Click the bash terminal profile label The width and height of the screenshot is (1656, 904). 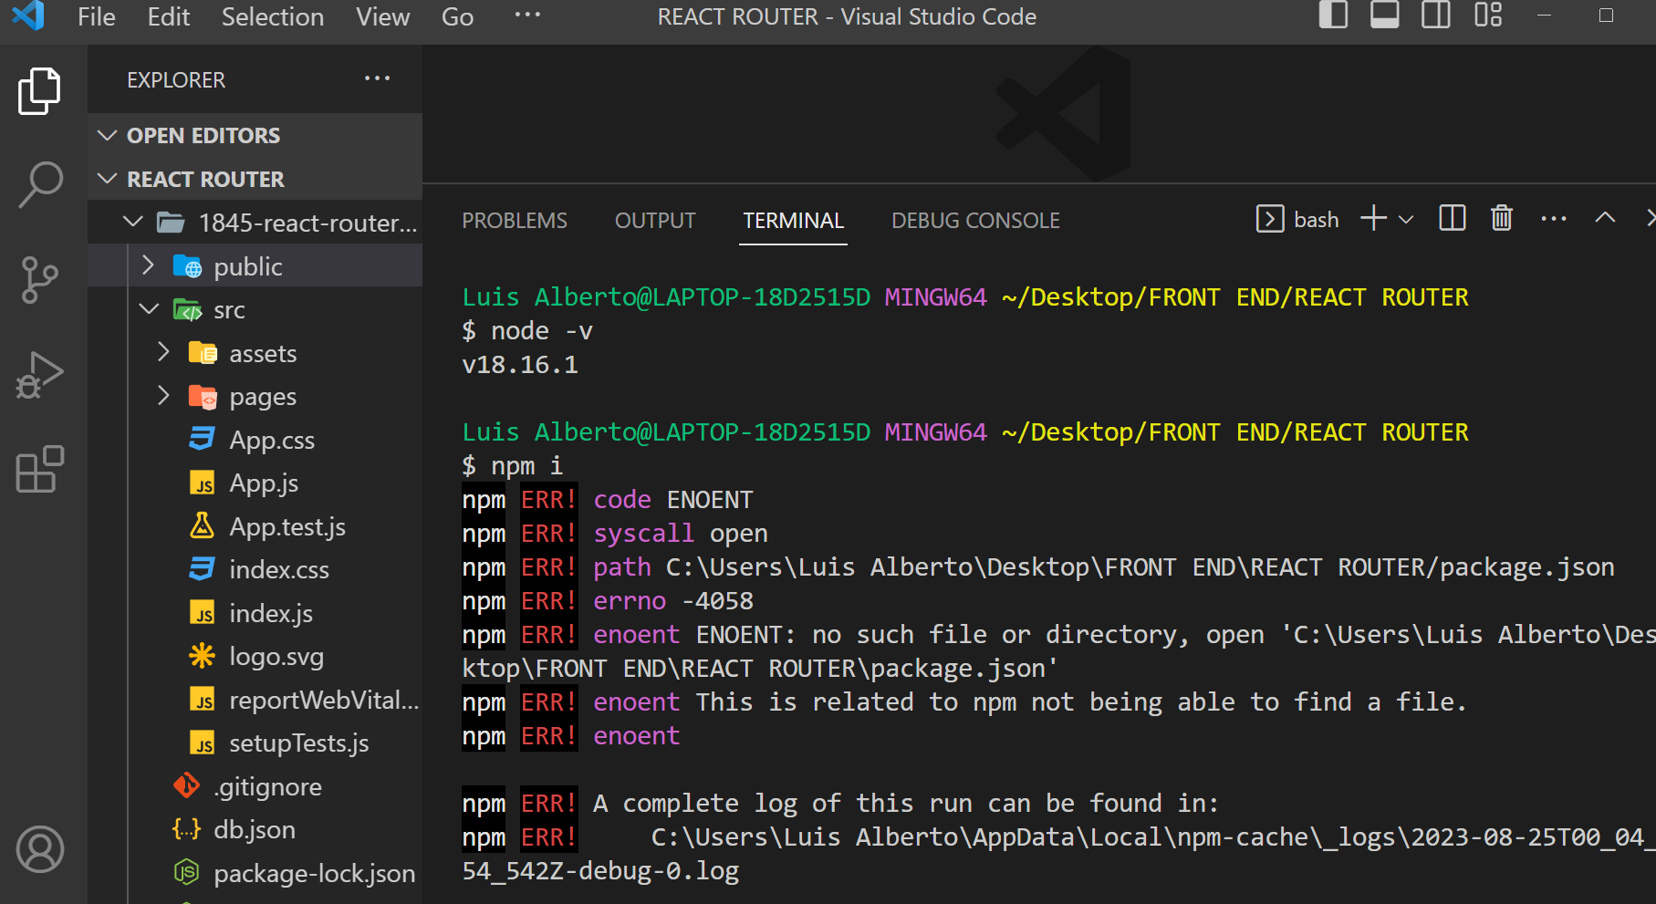(1316, 220)
